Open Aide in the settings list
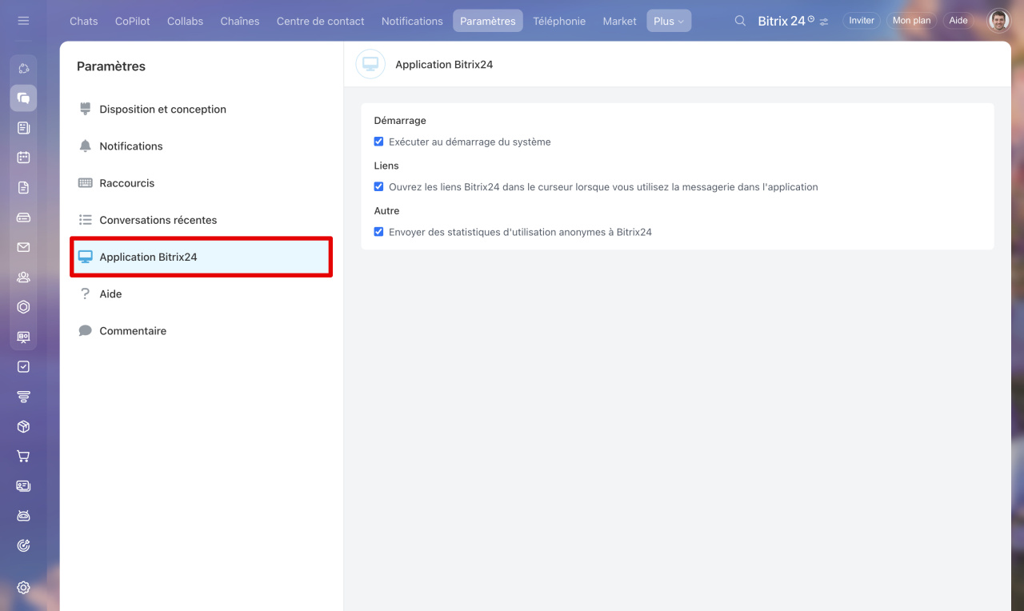 tap(201, 294)
